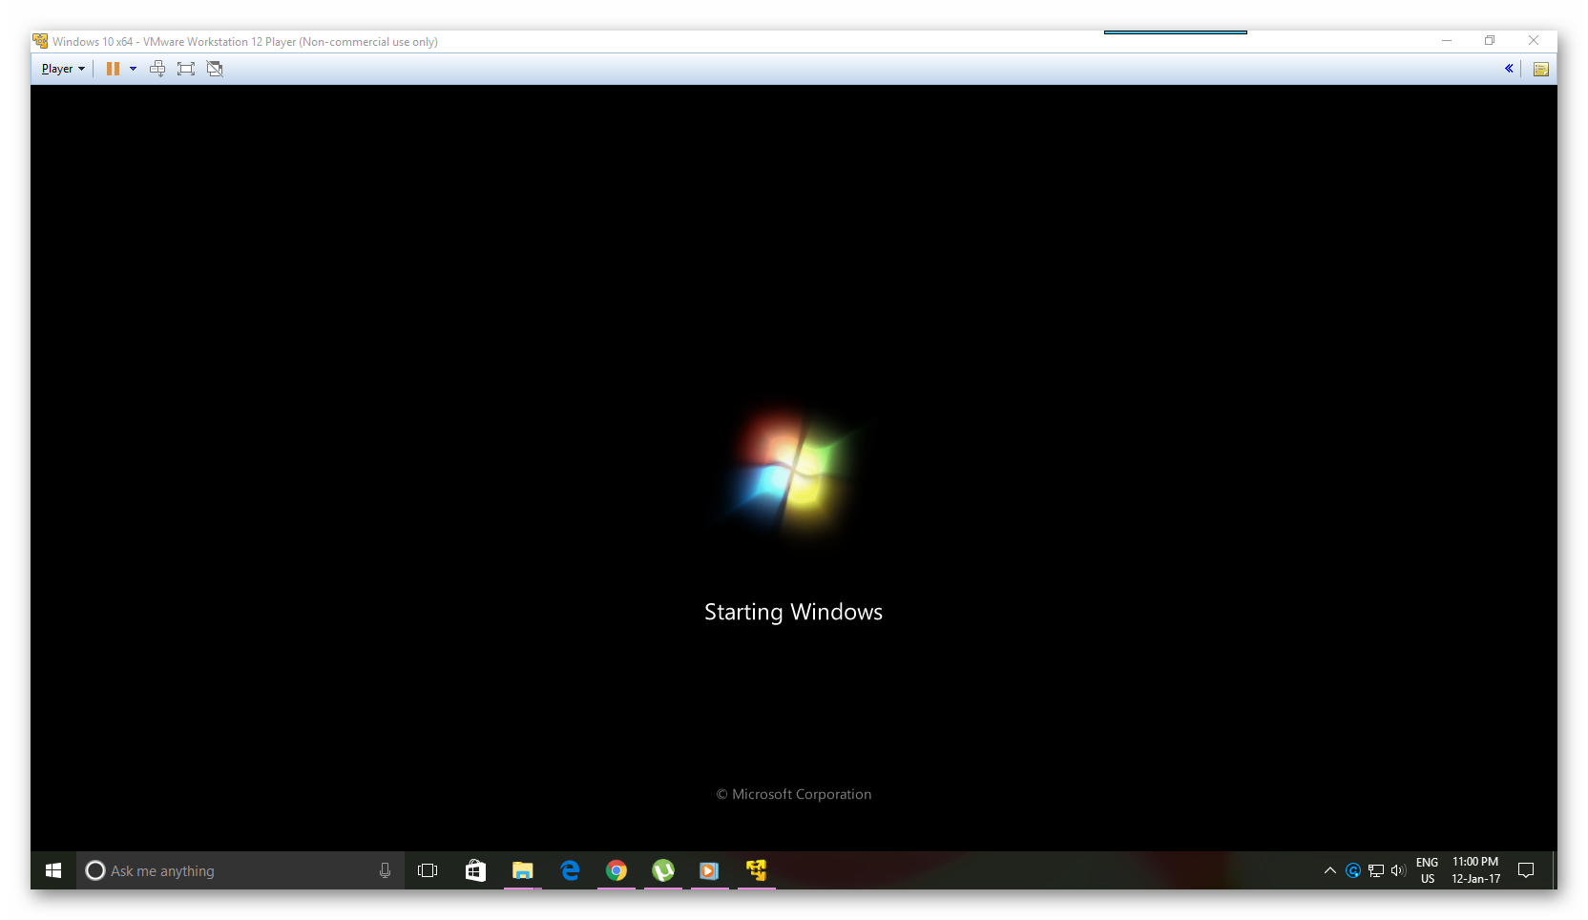Launch the Windows Store from taskbar
The image size is (1588, 920).
click(475, 870)
